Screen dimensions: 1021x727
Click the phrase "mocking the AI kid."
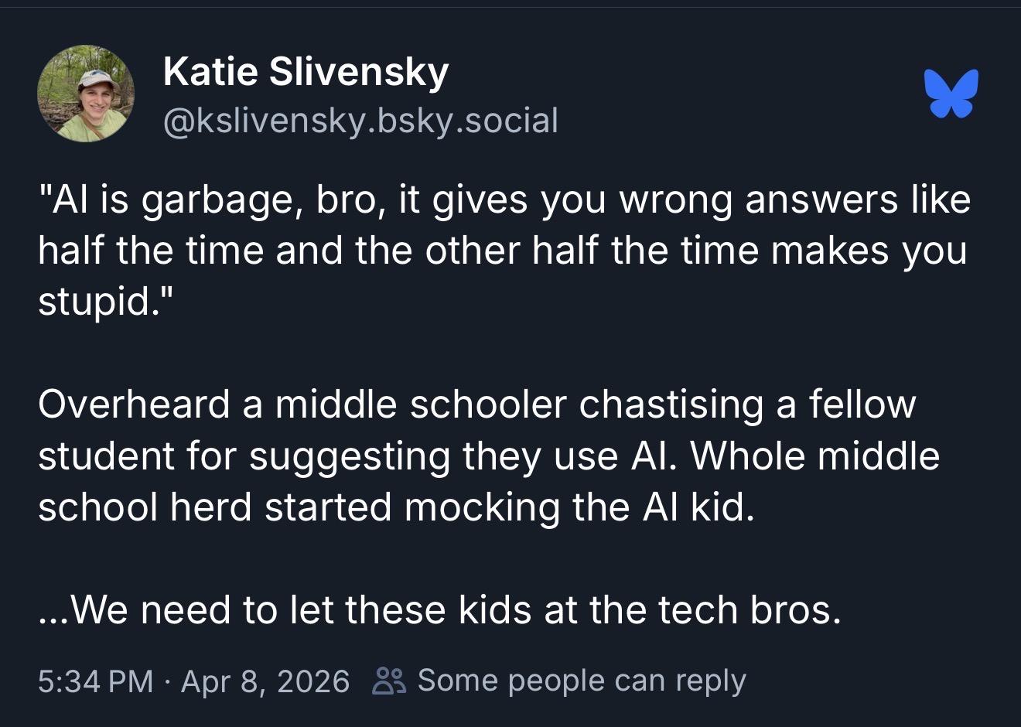pyautogui.click(x=579, y=507)
